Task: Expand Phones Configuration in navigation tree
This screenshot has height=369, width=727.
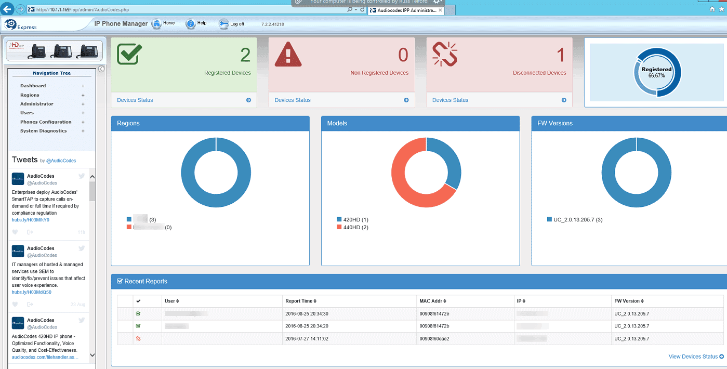Action: tap(83, 122)
